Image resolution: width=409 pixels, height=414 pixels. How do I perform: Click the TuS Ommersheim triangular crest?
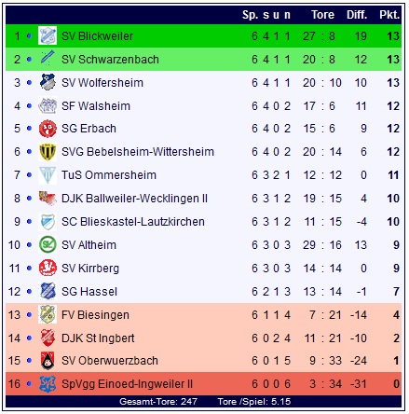point(48,175)
